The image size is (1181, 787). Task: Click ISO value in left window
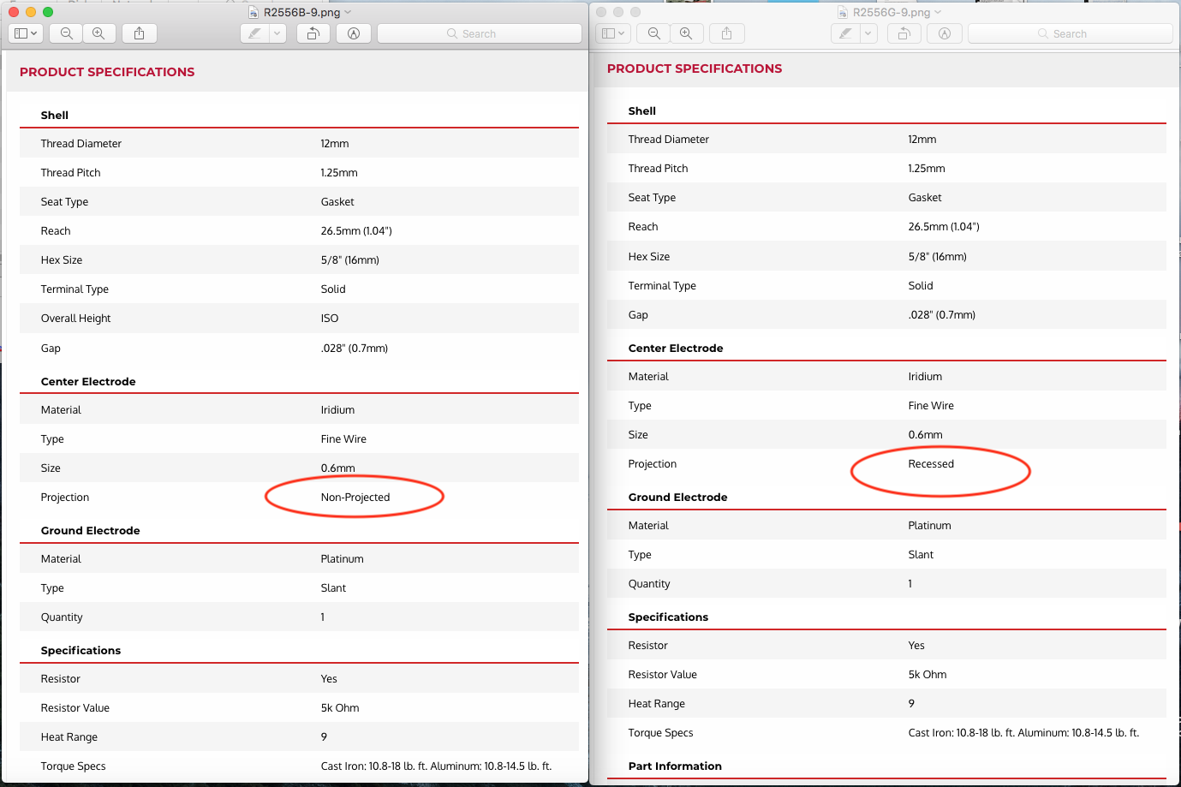[x=330, y=319]
